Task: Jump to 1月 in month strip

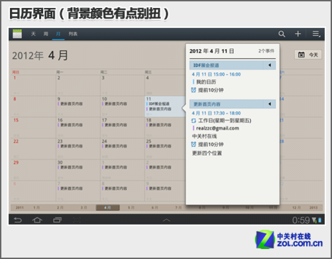Action: click(36, 207)
